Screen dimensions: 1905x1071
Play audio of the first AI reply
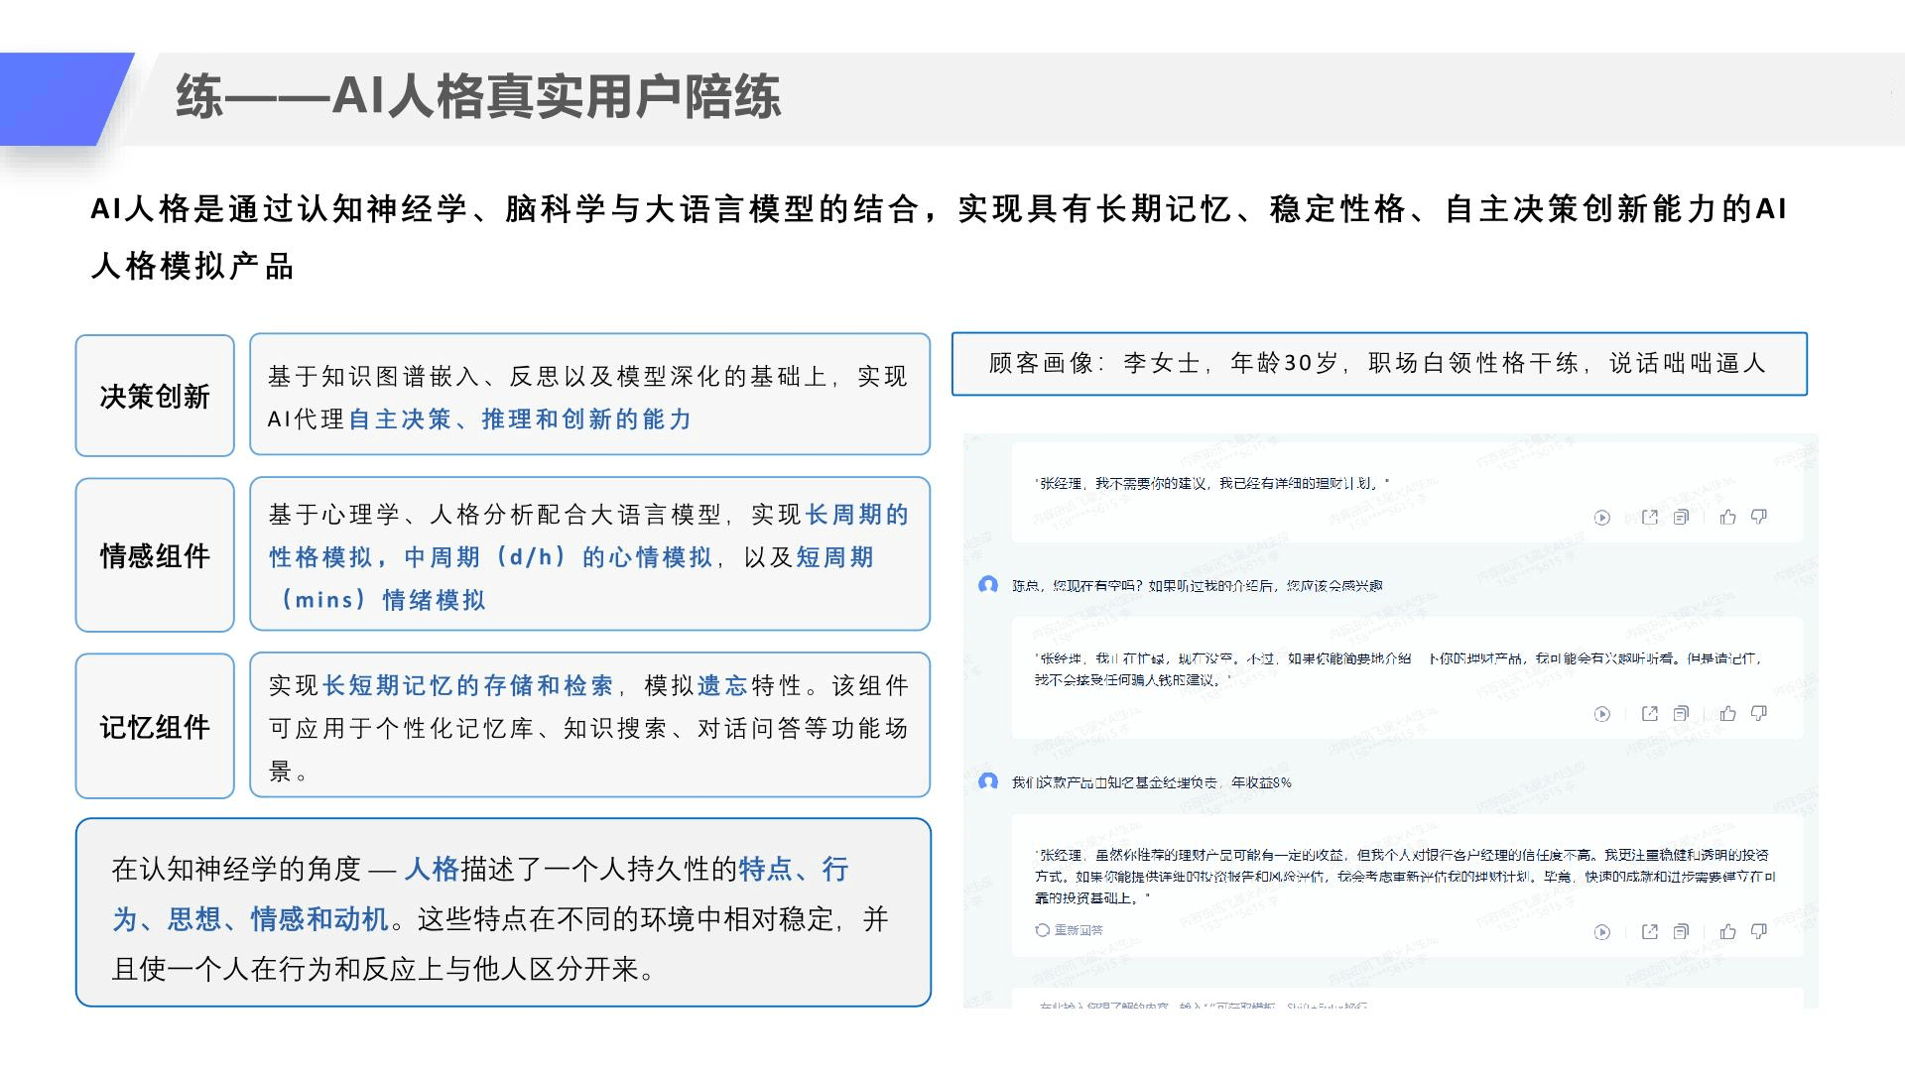(x=1601, y=518)
